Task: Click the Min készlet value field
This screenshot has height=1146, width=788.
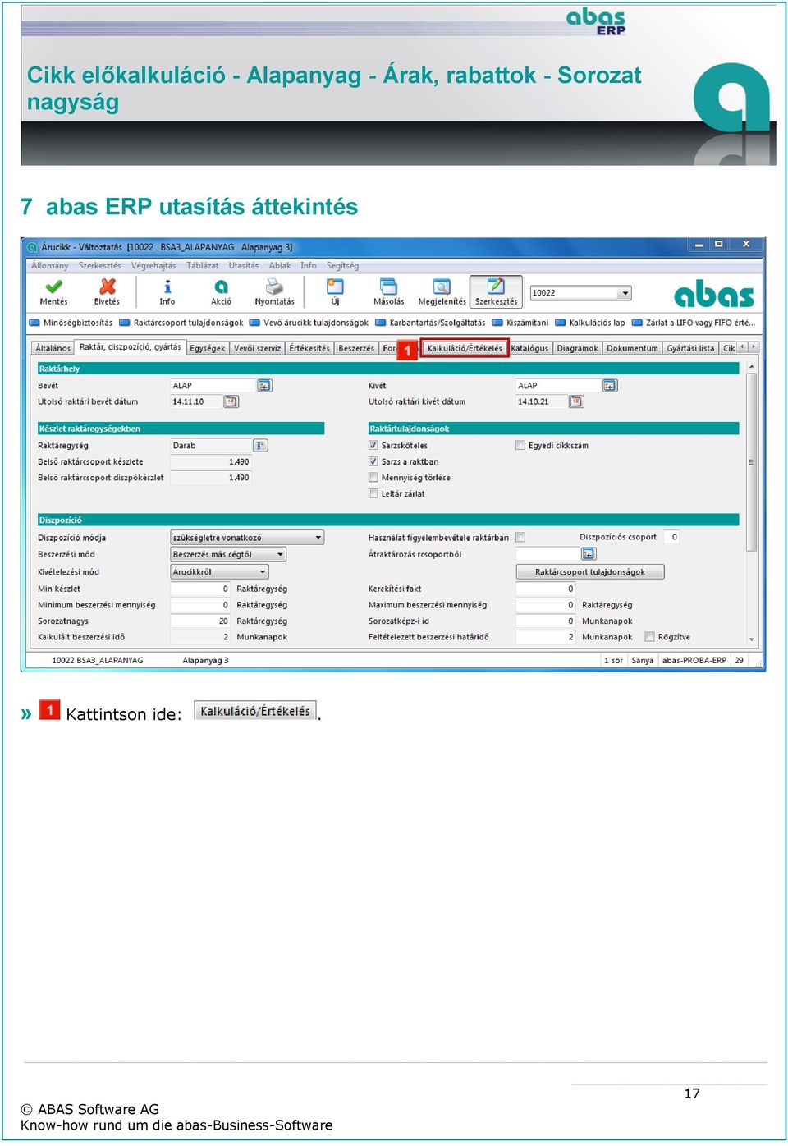Action: (200, 589)
